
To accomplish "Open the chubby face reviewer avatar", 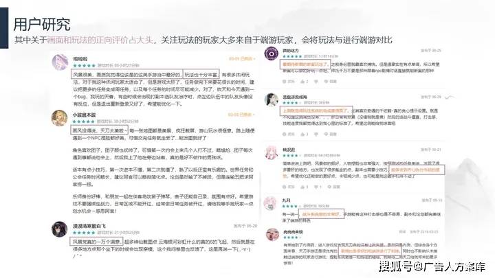I will pyautogui.click(x=272, y=235).
